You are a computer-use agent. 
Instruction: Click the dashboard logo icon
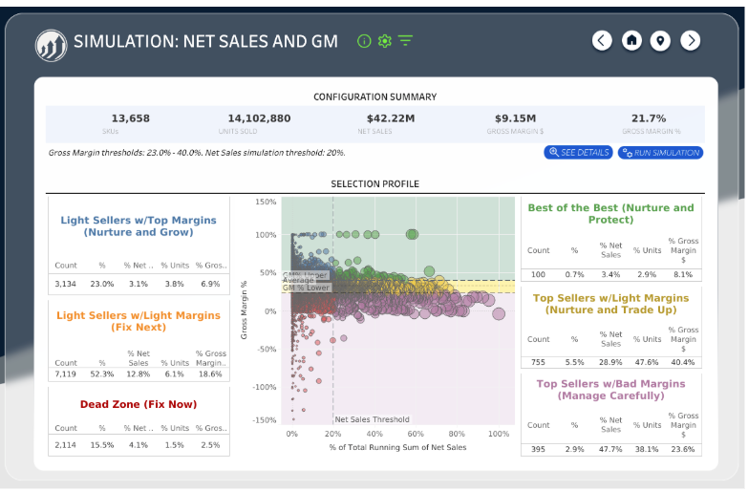click(x=51, y=43)
